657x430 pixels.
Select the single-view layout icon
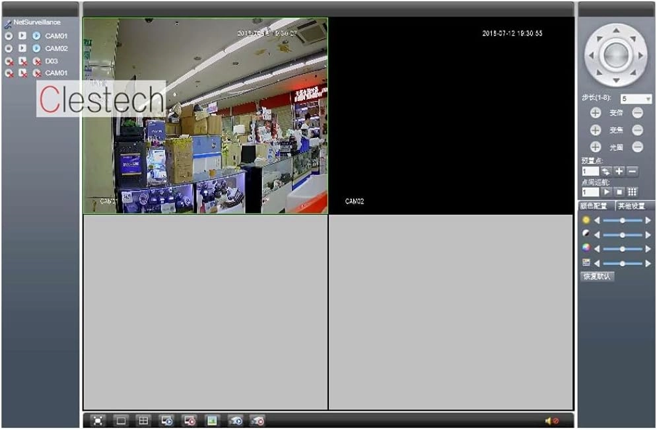[121, 420]
